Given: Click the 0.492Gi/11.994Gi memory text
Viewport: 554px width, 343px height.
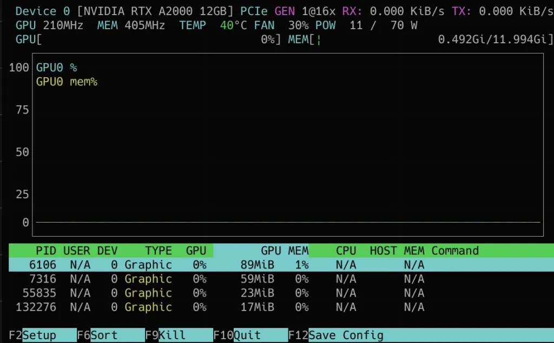Looking at the screenshot, I should pos(492,39).
